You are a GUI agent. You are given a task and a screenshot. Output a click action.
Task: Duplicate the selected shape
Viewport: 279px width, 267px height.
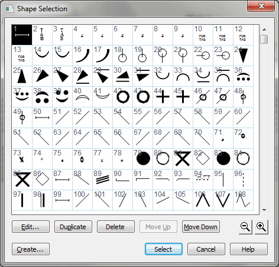[73, 227]
